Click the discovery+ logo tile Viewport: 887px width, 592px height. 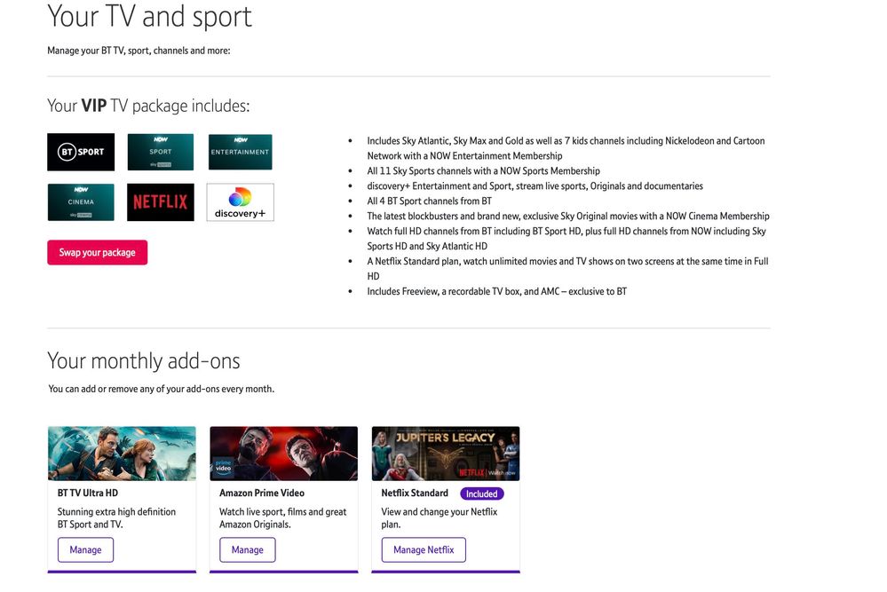click(x=240, y=202)
